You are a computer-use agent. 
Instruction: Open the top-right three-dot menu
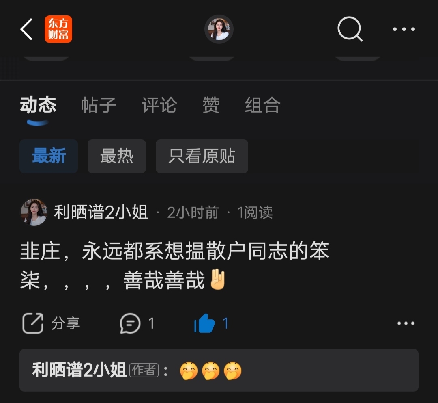[x=404, y=29]
